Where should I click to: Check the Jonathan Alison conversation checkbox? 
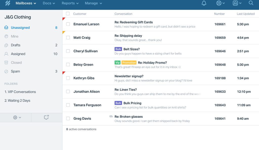coord(68,91)
